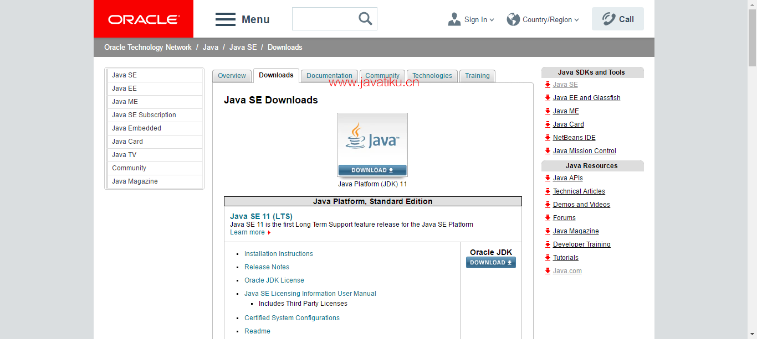Click the search magnifier icon

(365, 19)
